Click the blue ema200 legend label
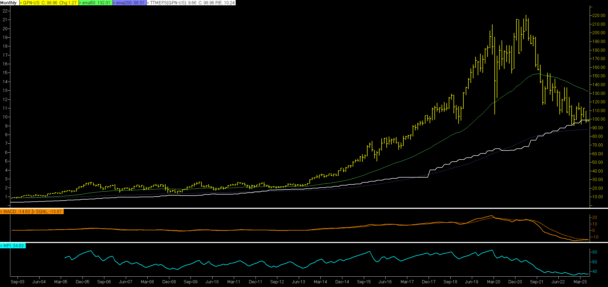Screen dimensions: 608x287 click(x=129, y=3)
